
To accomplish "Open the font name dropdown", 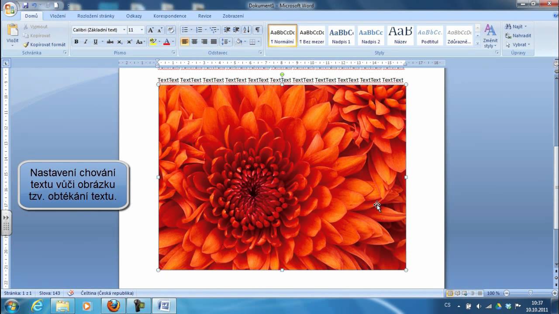I will tap(124, 30).
